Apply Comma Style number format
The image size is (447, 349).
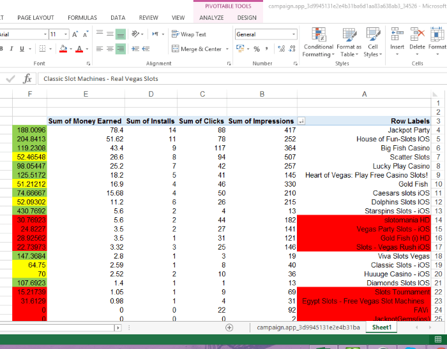tap(266, 49)
